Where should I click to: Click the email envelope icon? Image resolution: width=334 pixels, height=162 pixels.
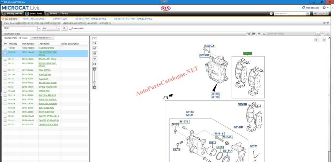pos(95,53)
